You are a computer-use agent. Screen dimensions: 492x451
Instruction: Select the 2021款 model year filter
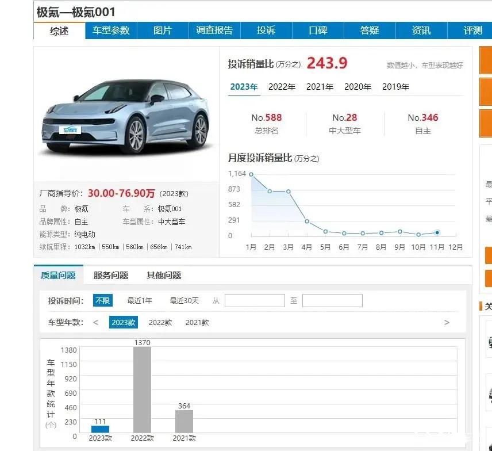pos(197,323)
